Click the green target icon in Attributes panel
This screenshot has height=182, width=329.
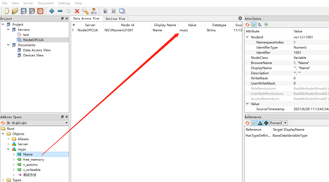pos(266,25)
